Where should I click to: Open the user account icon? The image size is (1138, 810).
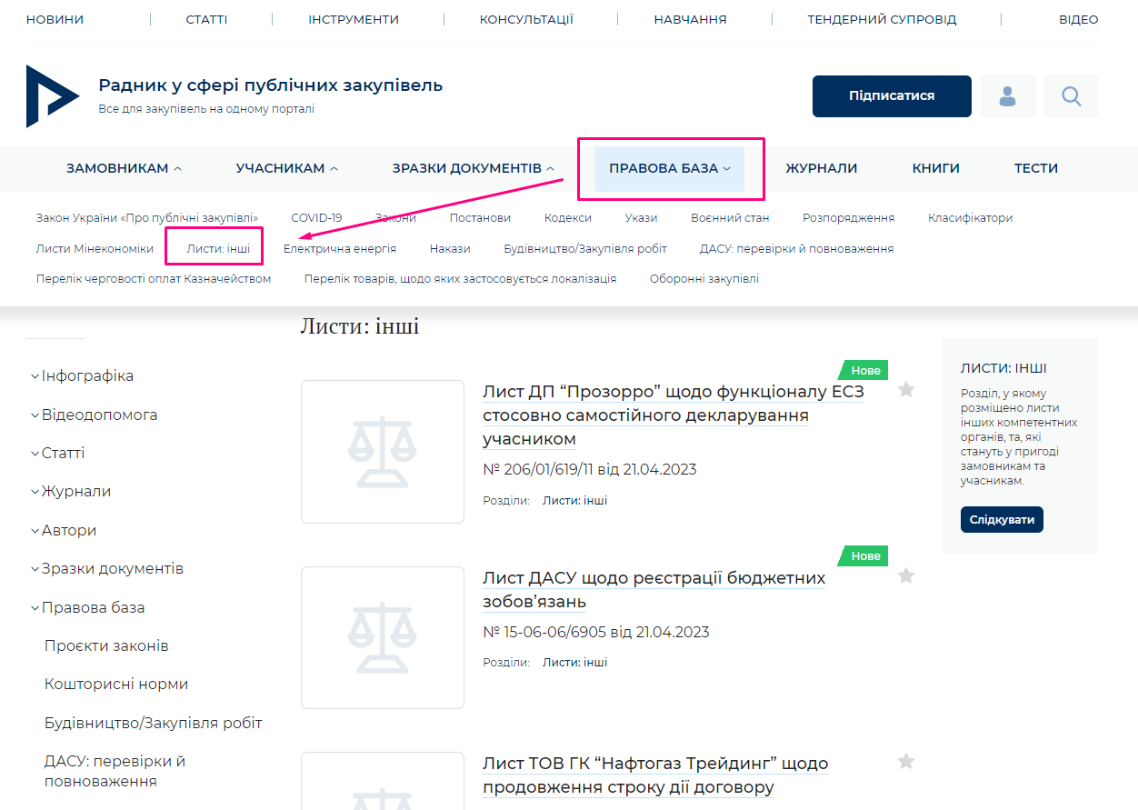(1007, 96)
